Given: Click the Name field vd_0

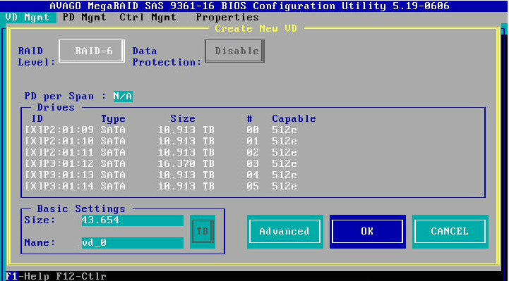Looking at the screenshot, I should click(133, 243).
